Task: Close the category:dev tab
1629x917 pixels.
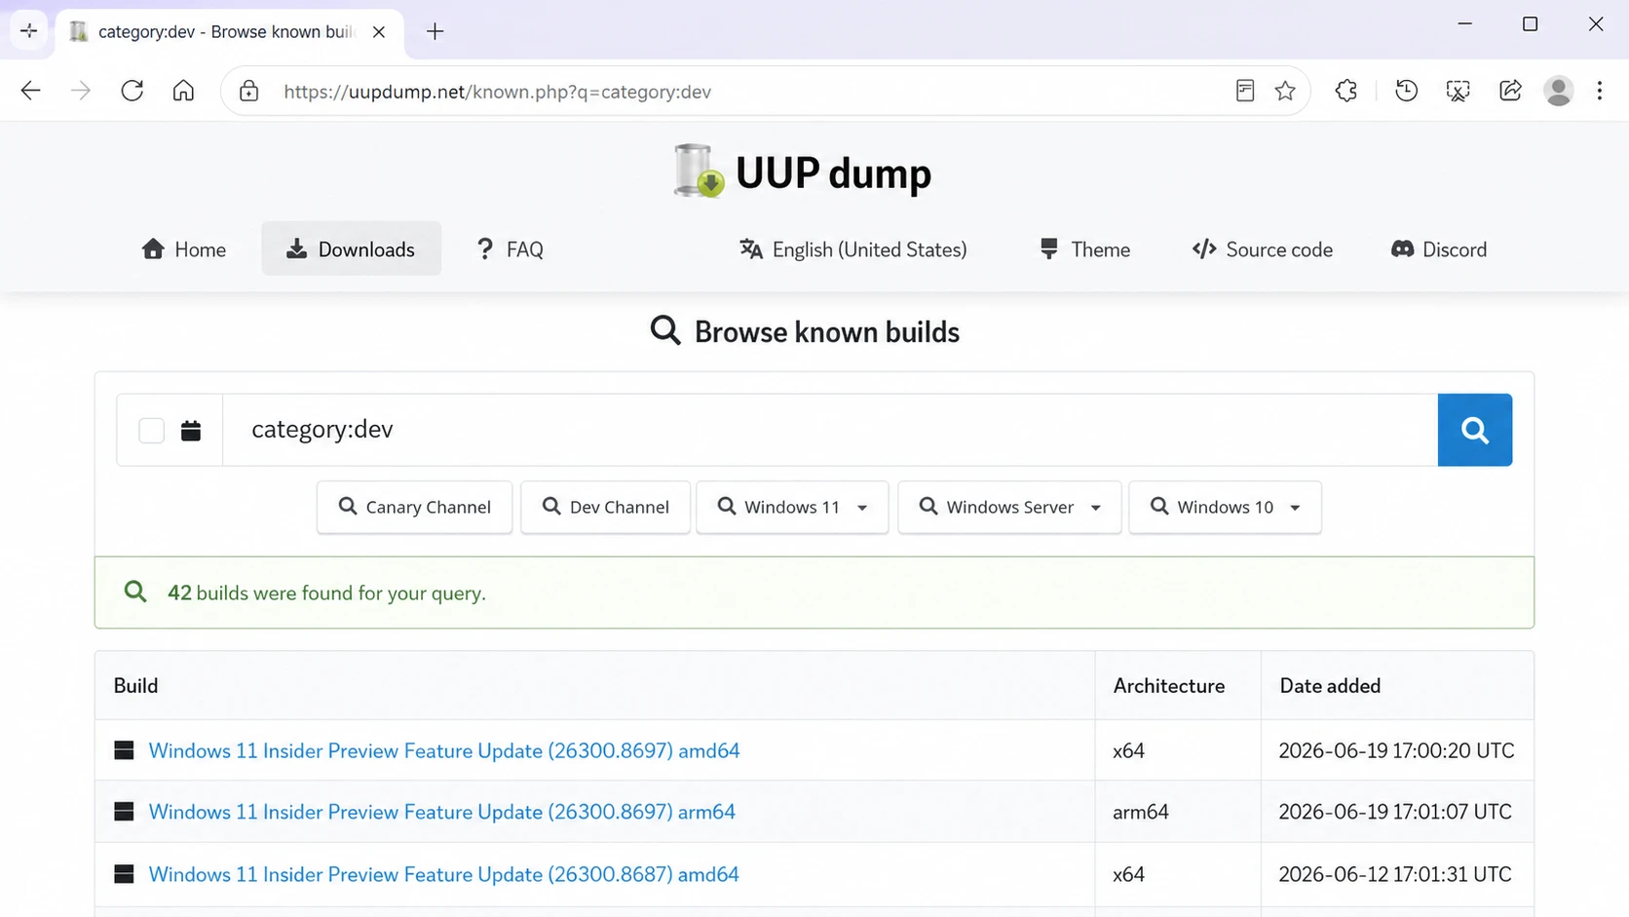Action: tap(379, 32)
